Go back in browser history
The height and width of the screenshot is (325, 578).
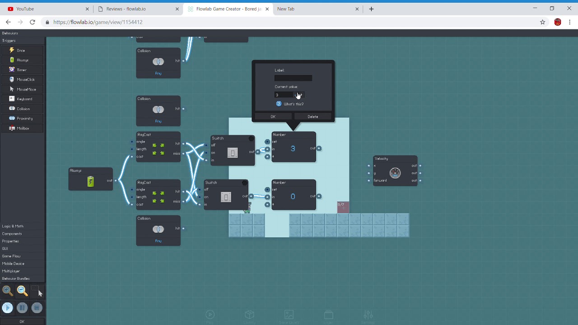point(8,22)
